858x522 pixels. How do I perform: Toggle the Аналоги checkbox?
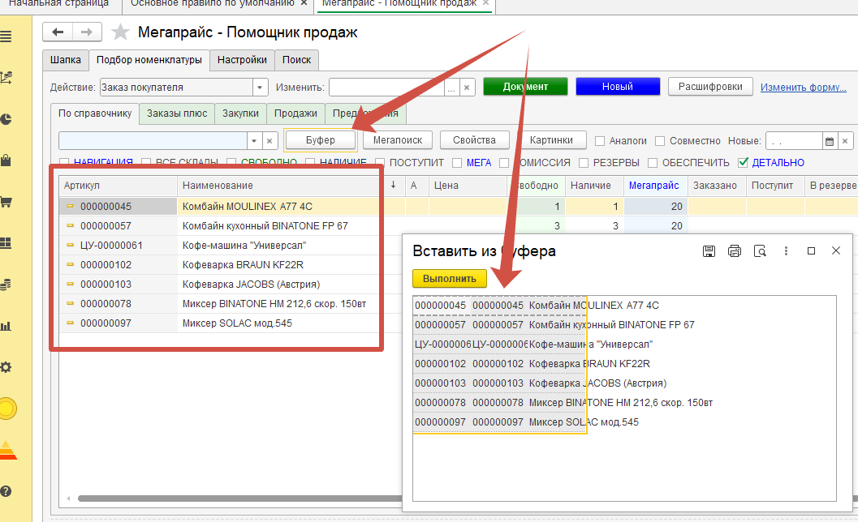point(600,141)
